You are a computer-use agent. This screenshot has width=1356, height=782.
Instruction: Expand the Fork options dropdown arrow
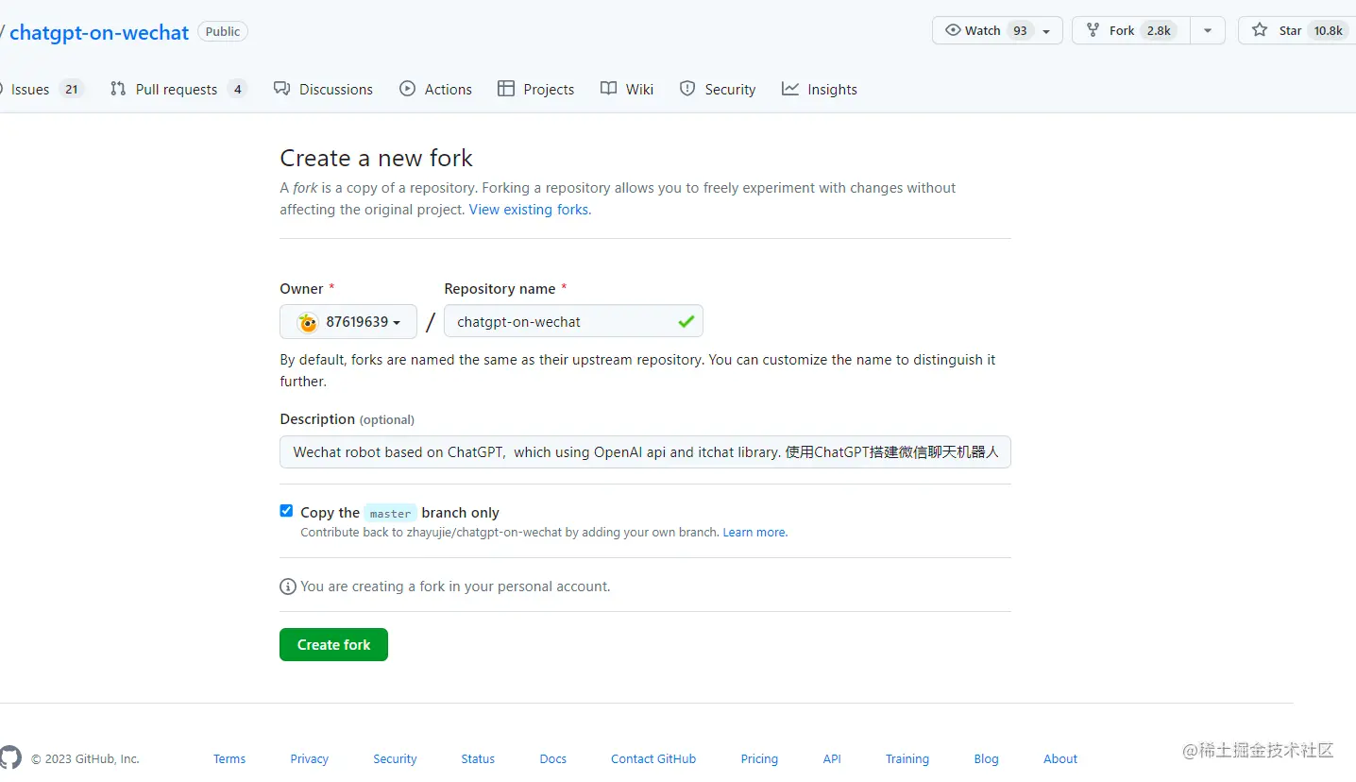click(x=1208, y=30)
